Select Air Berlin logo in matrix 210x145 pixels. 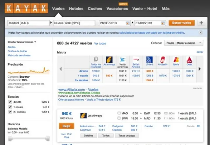163,60
